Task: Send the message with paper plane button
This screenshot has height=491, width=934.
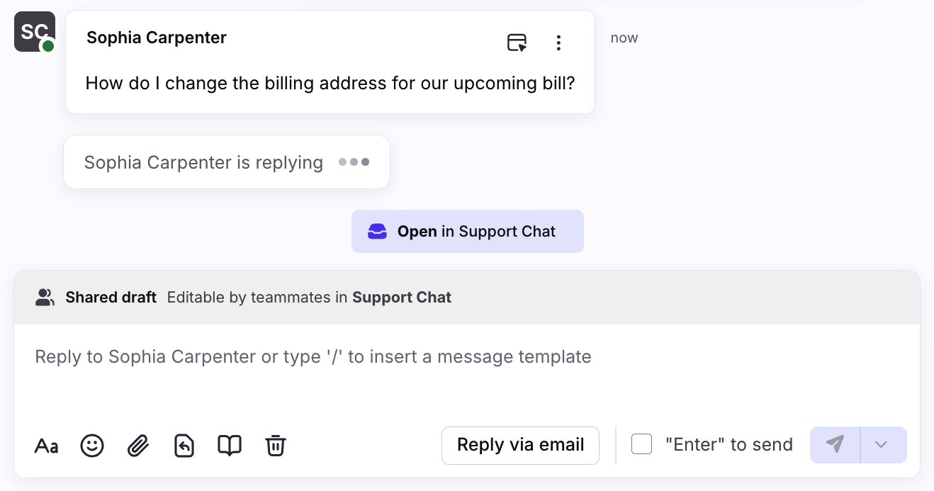Action: pos(835,445)
